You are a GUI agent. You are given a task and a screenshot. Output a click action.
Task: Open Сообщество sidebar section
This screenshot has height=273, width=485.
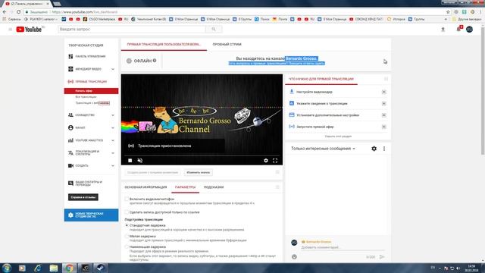tap(85, 115)
